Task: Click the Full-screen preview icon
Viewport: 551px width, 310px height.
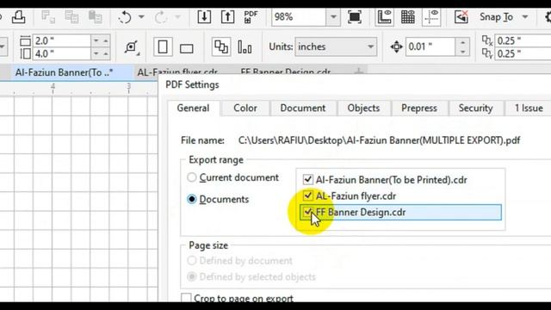Action: (x=355, y=17)
